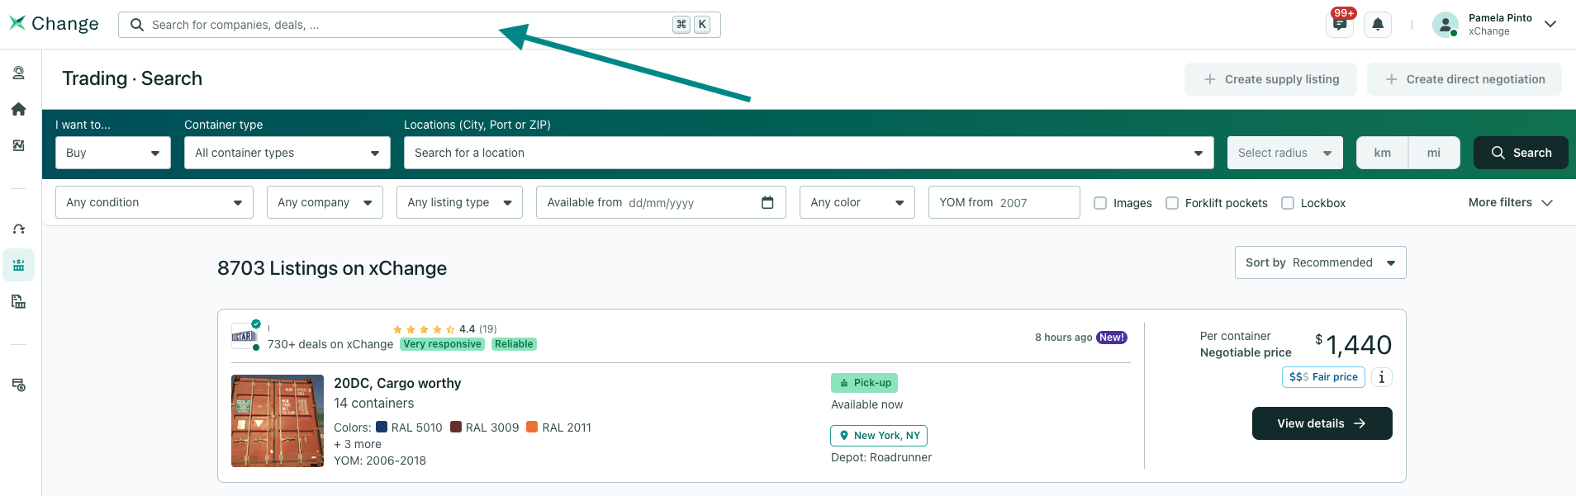Enable the Forklift pockets checkbox
The image size is (1576, 496).
(x=1172, y=203)
